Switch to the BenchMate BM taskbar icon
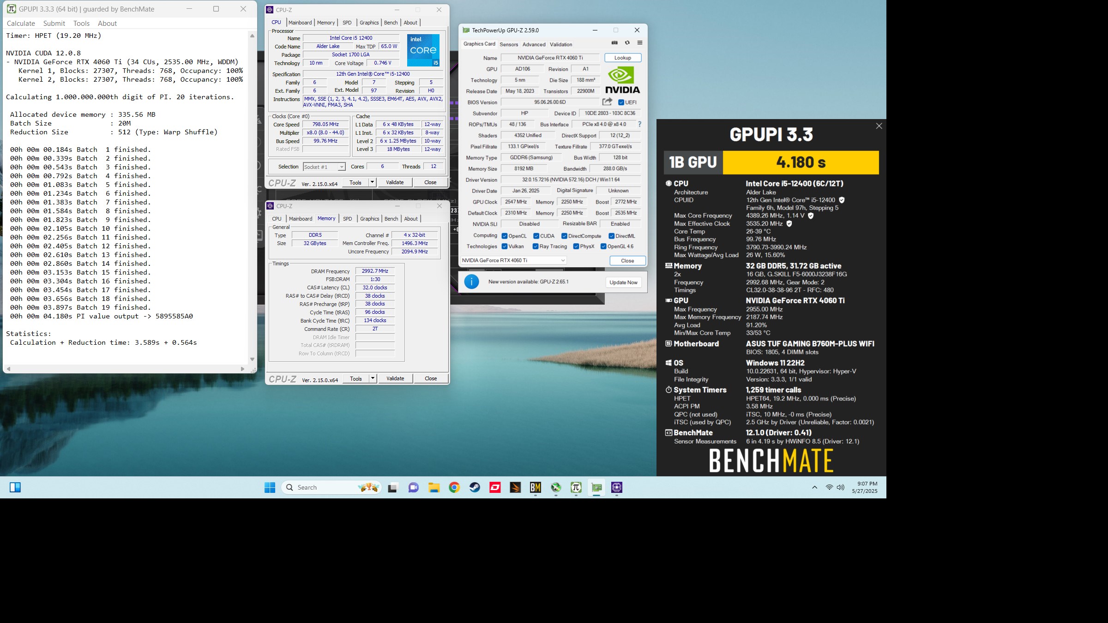 pyautogui.click(x=536, y=487)
